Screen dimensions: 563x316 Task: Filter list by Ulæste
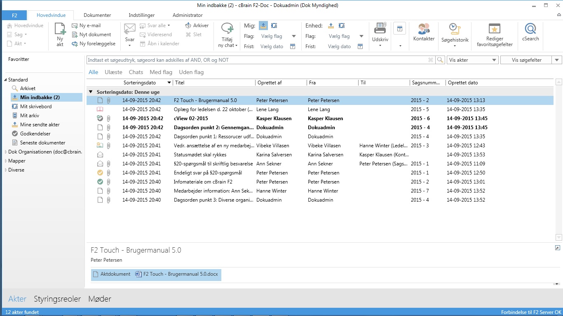113,72
